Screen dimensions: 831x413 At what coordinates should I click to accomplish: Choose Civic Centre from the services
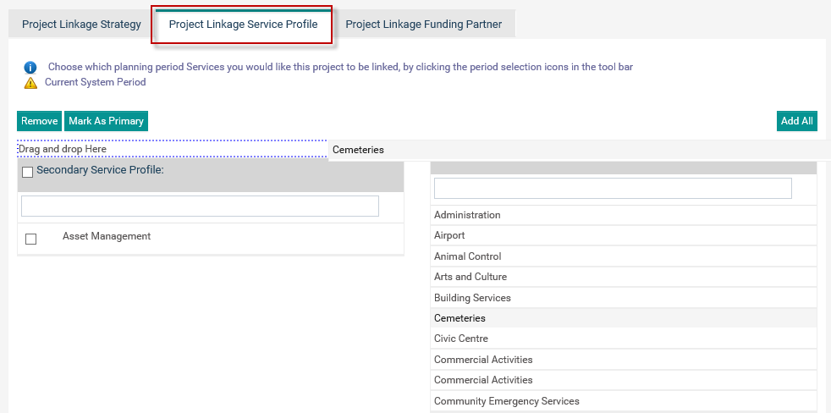(x=623, y=339)
